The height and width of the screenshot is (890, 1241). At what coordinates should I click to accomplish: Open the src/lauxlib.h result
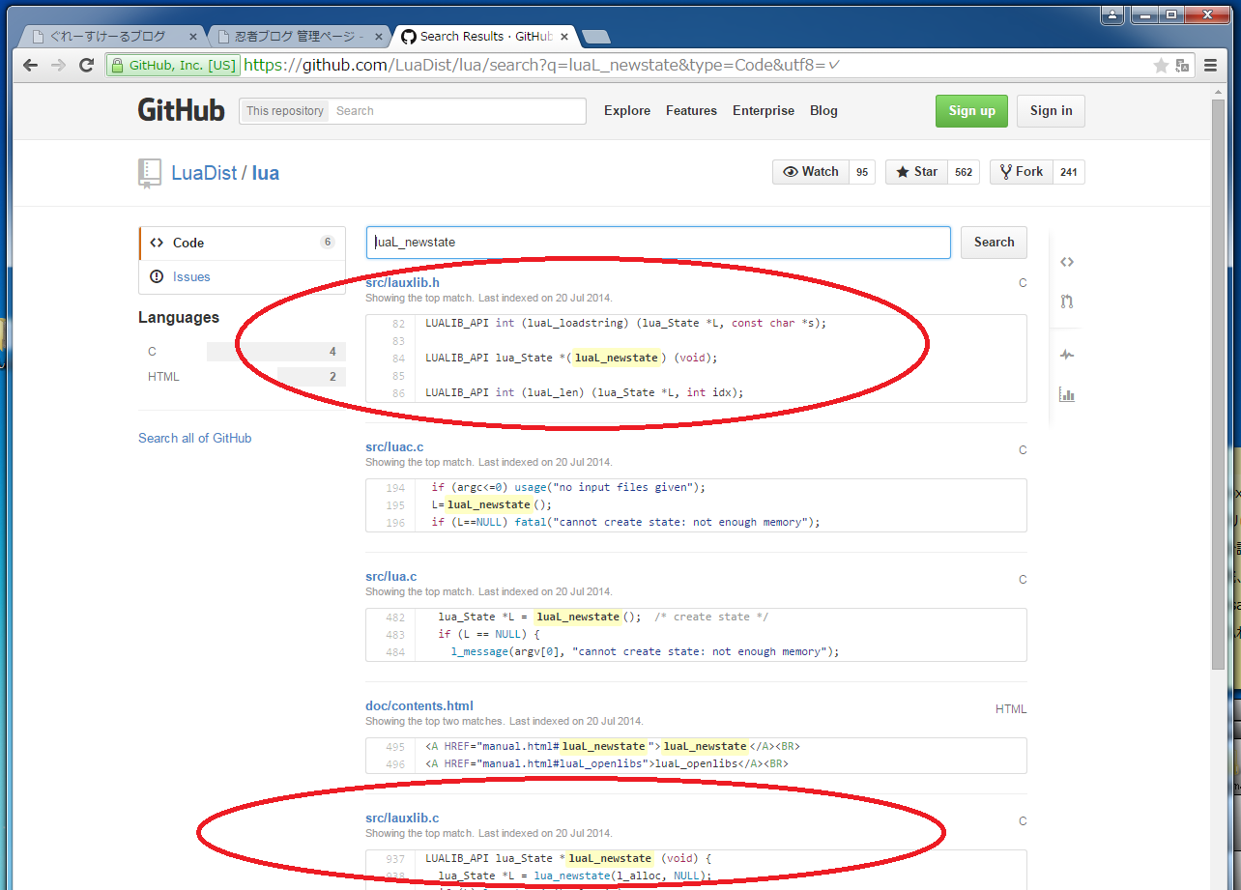(x=402, y=282)
